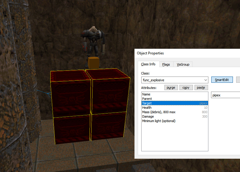This screenshot has height=172, width=240.
Task: Switch to the Flags tab
Action: click(166, 64)
